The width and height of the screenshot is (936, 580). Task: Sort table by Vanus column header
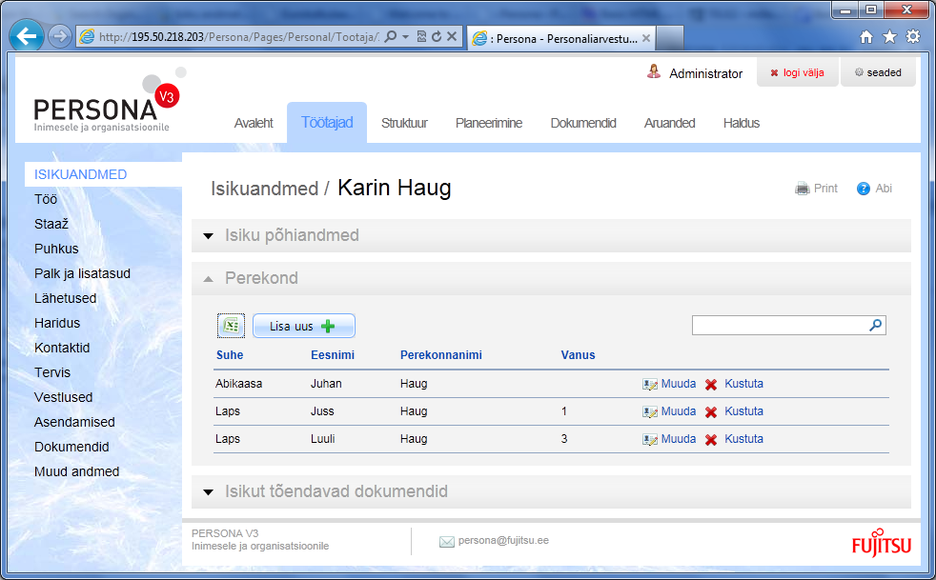[x=578, y=355]
